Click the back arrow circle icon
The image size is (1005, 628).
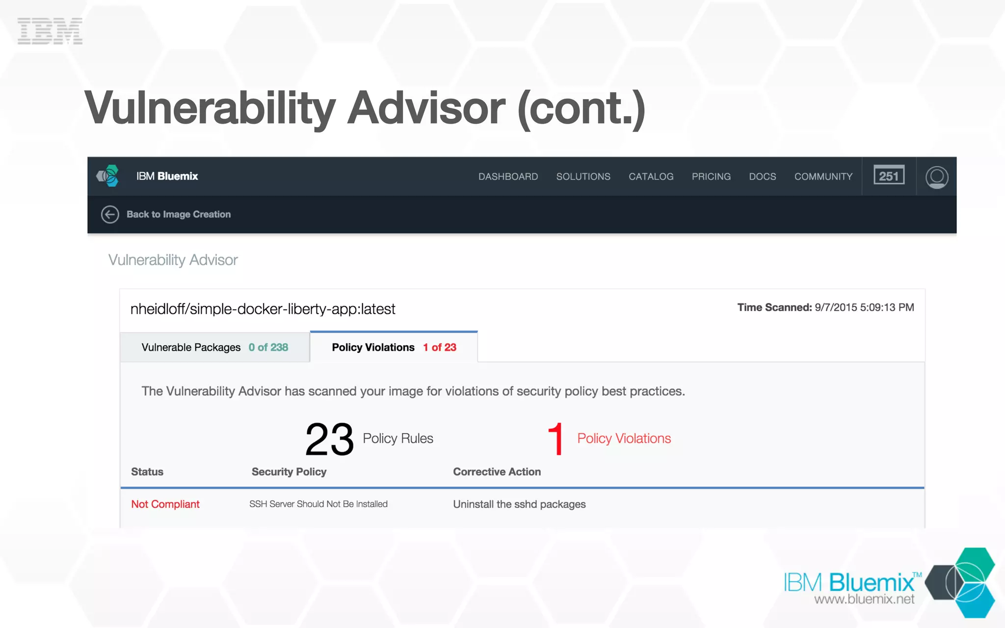(110, 214)
